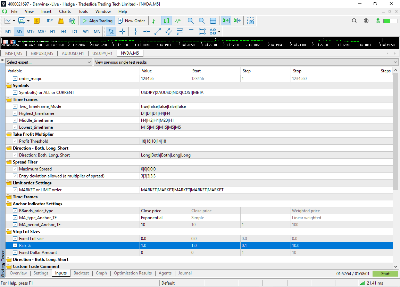The width and height of the screenshot is (400, 287).
Task: Open the Charts menu
Action: 65,11
